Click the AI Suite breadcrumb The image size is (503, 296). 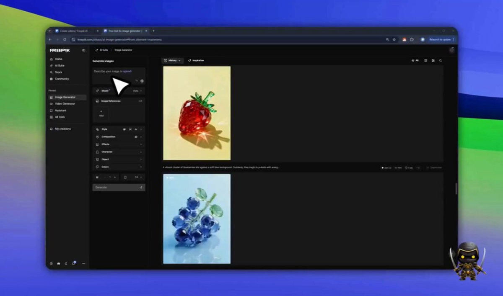tap(101, 50)
